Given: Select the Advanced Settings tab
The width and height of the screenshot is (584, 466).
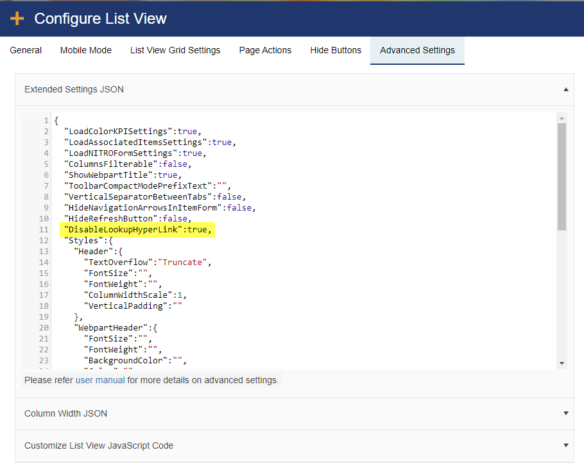Looking at the screenshot, I should click(x=417, y=50).
